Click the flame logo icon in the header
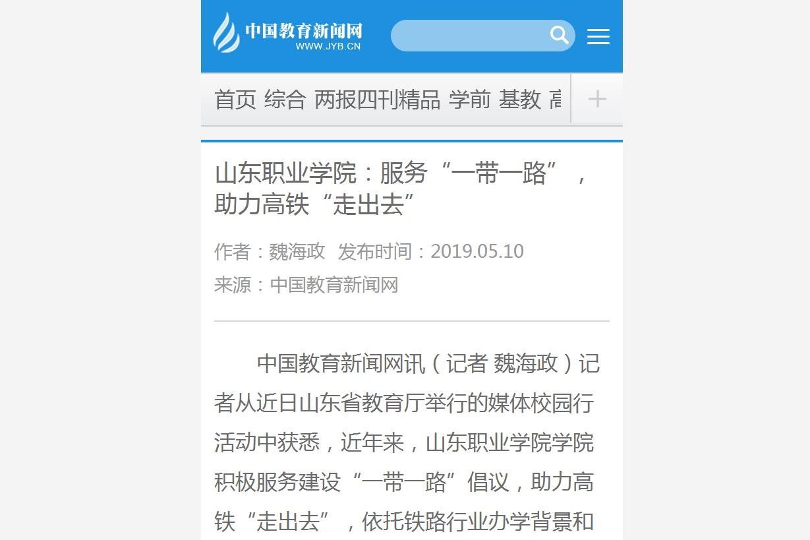 [x=226, y=33]
